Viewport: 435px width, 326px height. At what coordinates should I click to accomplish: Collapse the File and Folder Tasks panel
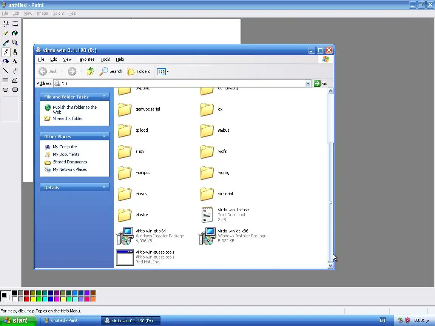(x=104, y=97)
